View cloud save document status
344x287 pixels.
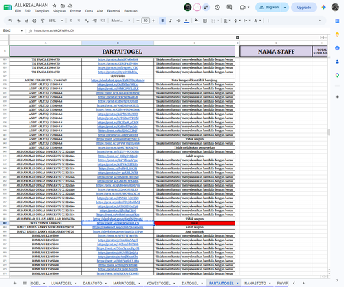point(70,6)
